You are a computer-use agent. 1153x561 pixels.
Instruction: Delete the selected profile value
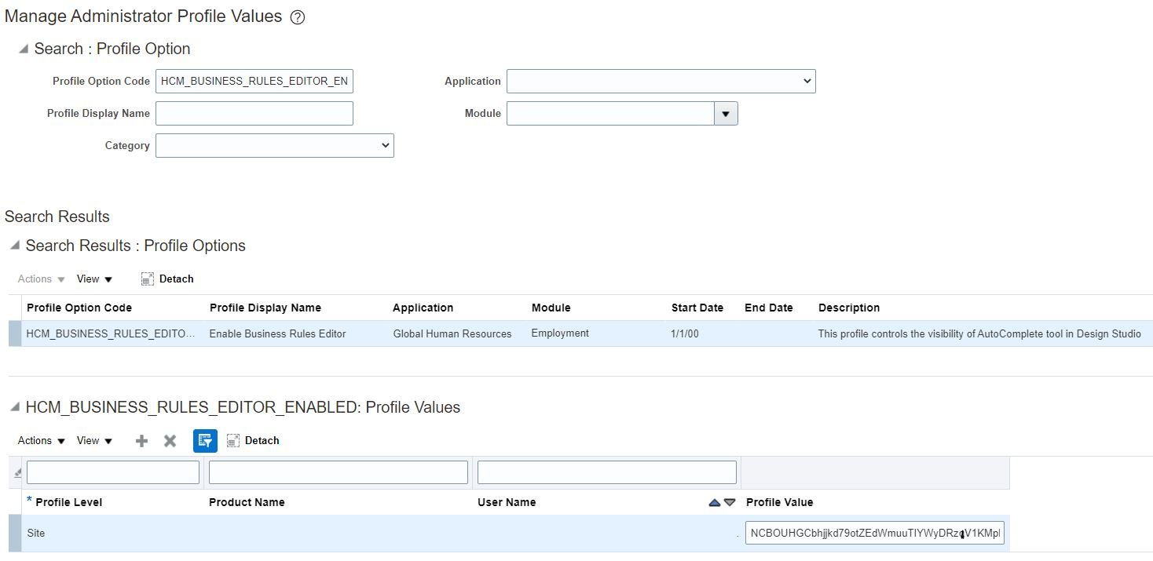(170, 440)
